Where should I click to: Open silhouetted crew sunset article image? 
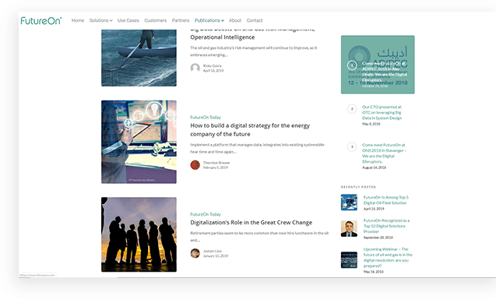tap(139, 234)
